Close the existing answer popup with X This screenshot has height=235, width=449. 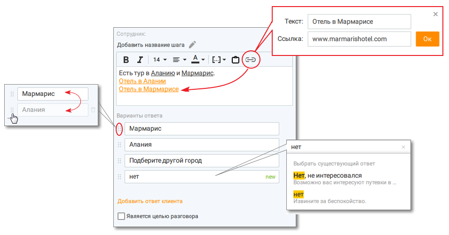(403, 147)
